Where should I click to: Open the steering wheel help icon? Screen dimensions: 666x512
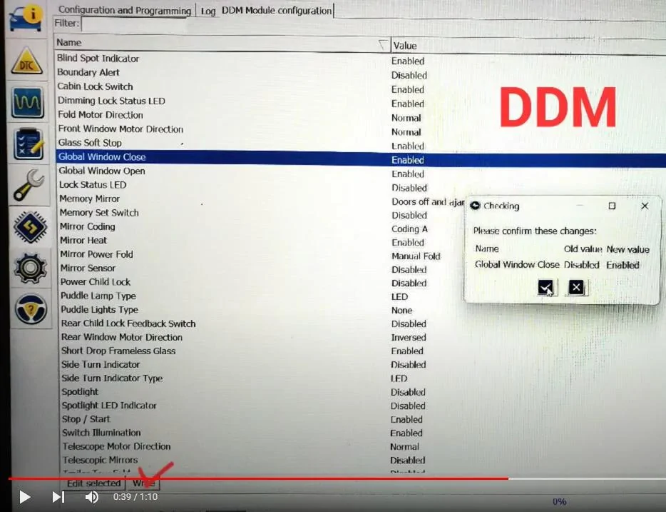[x=31, y=309]
